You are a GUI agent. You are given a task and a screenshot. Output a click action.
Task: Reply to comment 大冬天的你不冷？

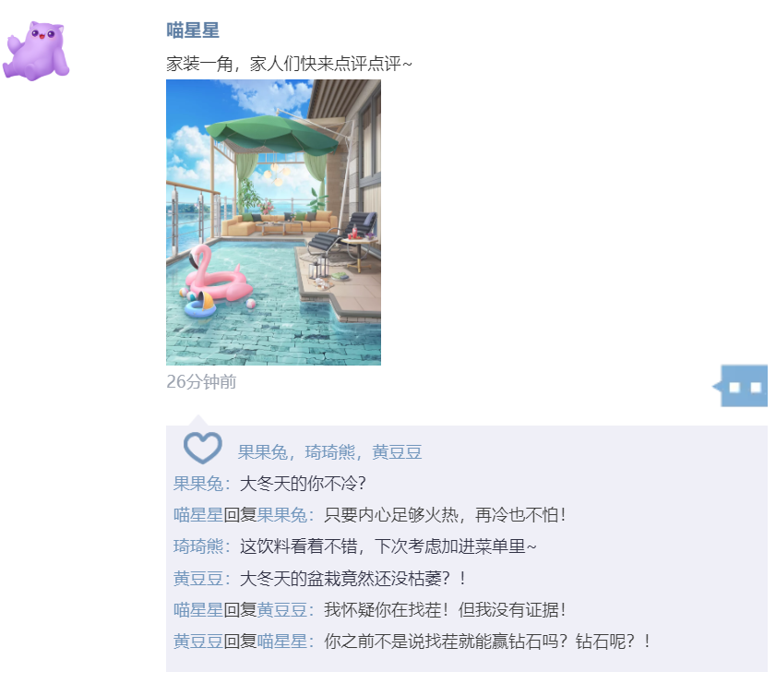click(303, 484)
